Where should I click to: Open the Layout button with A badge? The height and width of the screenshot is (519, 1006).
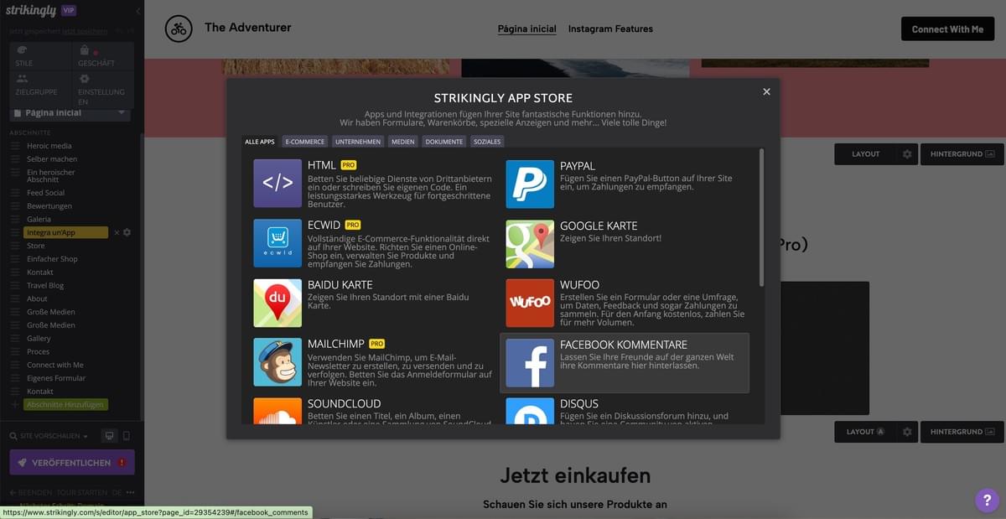pyautogui.click(x=866, y=432)
